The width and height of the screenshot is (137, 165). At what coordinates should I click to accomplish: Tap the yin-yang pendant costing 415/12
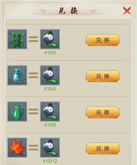(50, 147)
